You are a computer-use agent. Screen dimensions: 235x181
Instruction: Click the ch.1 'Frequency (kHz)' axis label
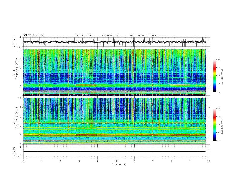click(x=17, y=69)
